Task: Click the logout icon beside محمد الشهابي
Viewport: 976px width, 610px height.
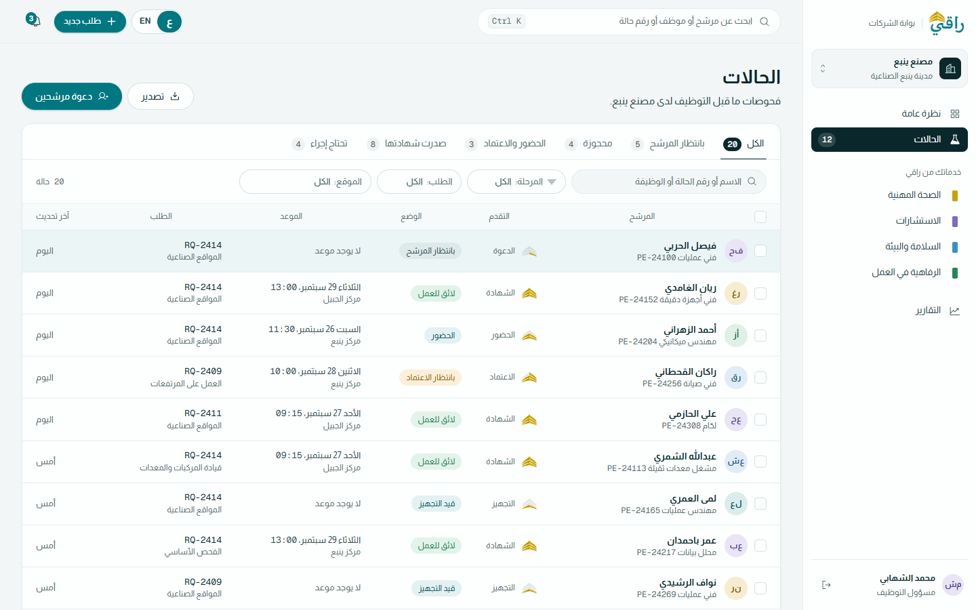Action: tap(826, 585)
